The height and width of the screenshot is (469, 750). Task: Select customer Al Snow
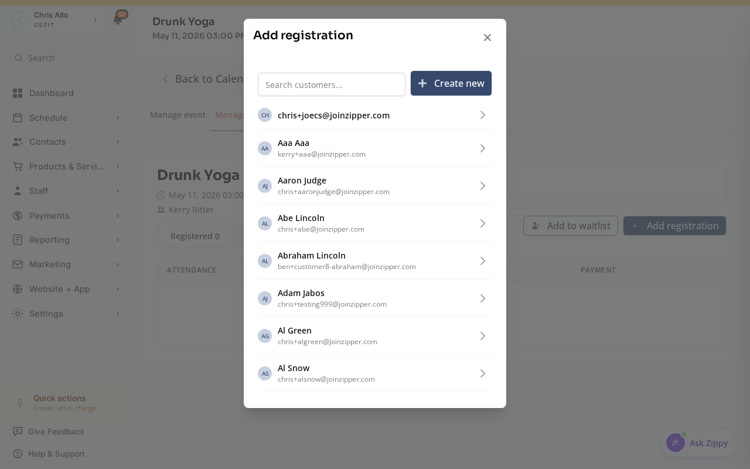[375, 373]
